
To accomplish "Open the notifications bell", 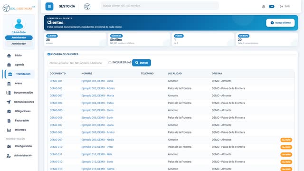I will (264, 6).
